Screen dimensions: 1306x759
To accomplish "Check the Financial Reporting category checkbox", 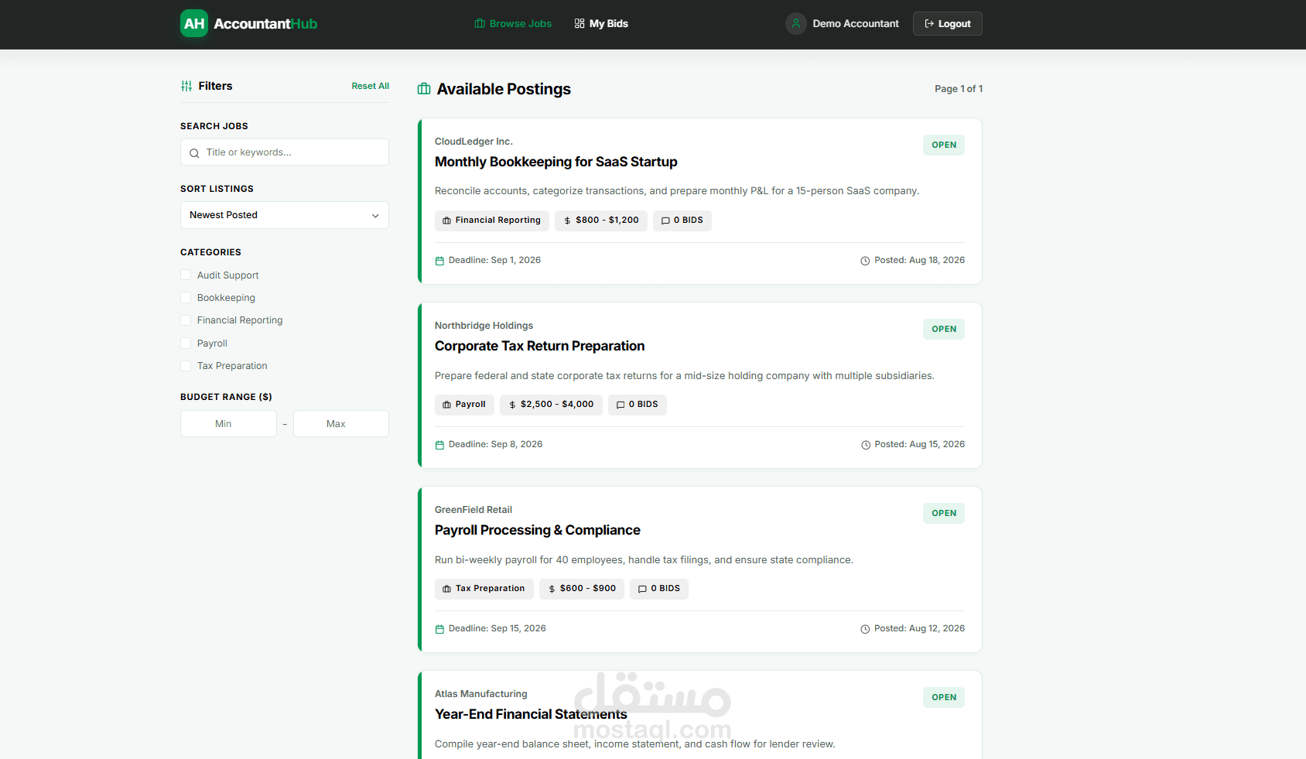I will click(186, 320).
